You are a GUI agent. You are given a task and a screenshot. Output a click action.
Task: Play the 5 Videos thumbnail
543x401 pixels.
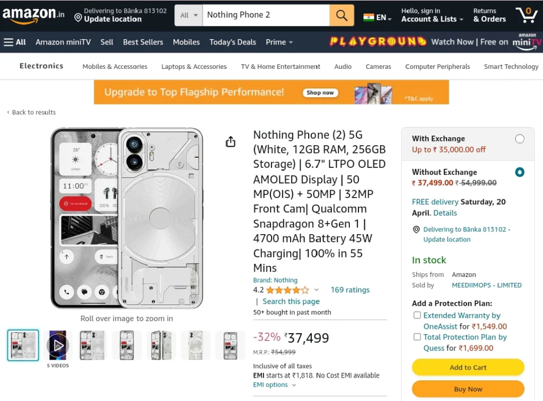click(x=57, y=345)
